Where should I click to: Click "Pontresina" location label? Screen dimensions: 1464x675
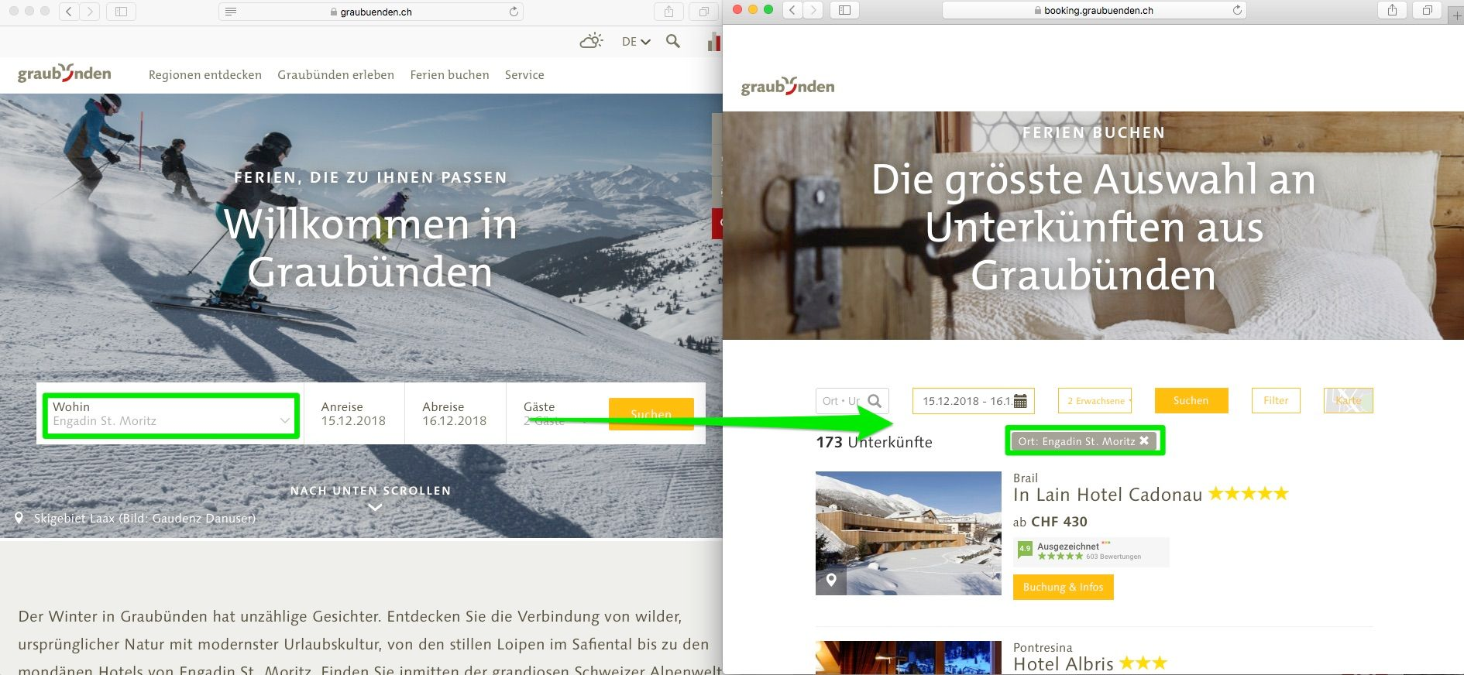[1043, 647]
